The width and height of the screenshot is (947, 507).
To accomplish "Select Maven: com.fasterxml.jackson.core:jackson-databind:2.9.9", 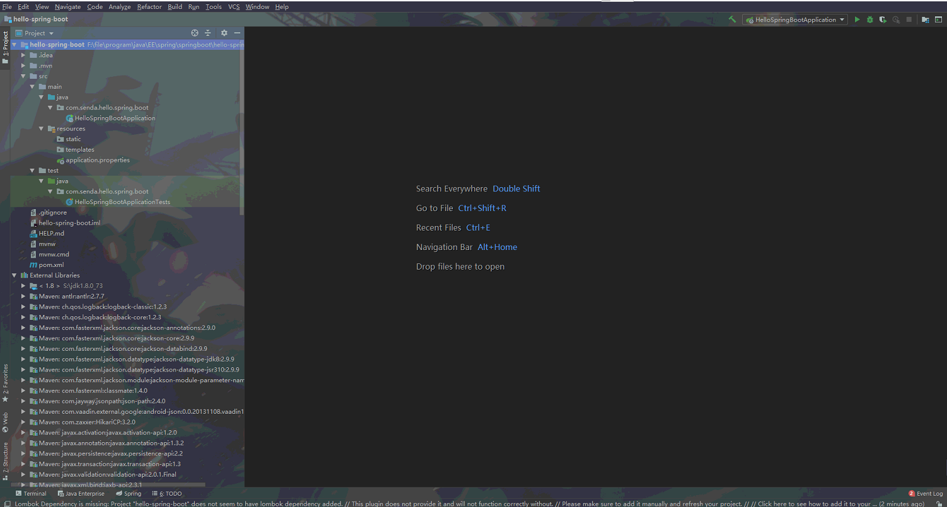I will pos(119,349).
